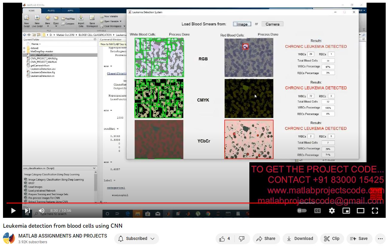Mute the video volume
The height and width of the screenshot is (248, 389).
tap(42, 211)
